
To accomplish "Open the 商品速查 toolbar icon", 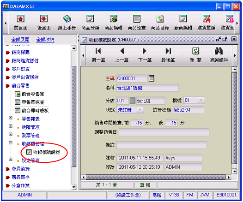I will pos(137,19).
